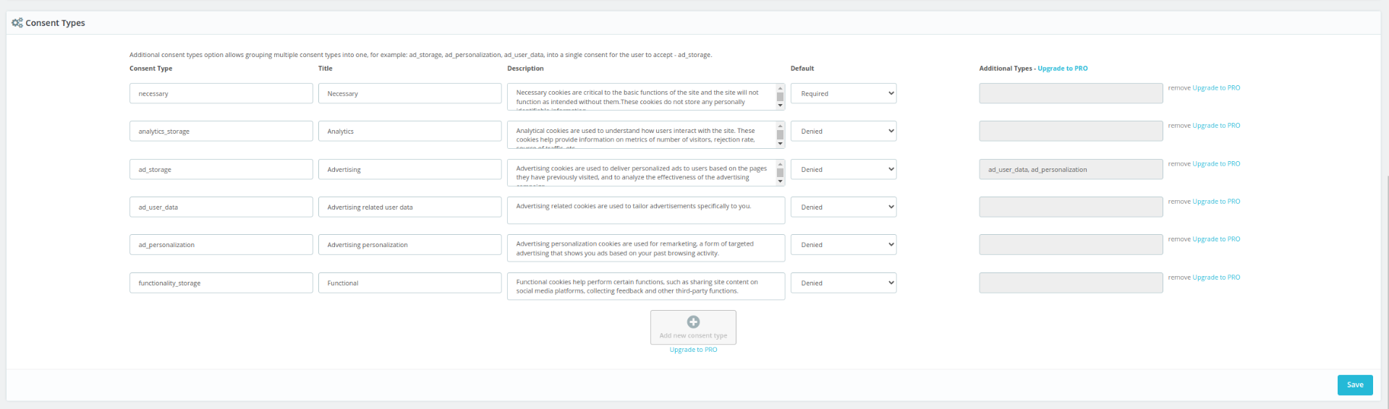Click the ad_user_data, ad_personalization additional types field
The width and height of the screenshot is (1389, 409).
(x=1070, y=170)
